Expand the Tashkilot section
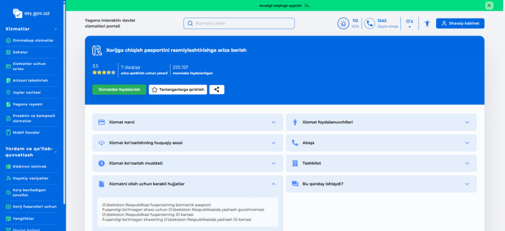 pos(381,163)
